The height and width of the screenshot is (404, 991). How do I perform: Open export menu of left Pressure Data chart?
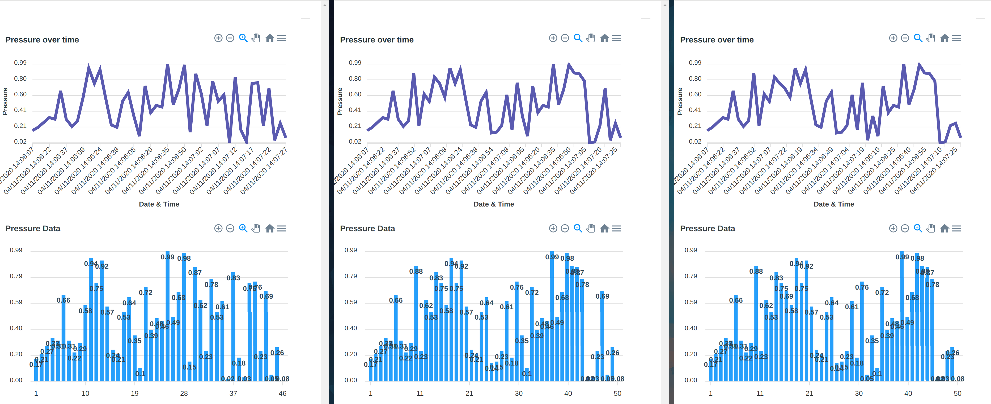click(282, 228)
